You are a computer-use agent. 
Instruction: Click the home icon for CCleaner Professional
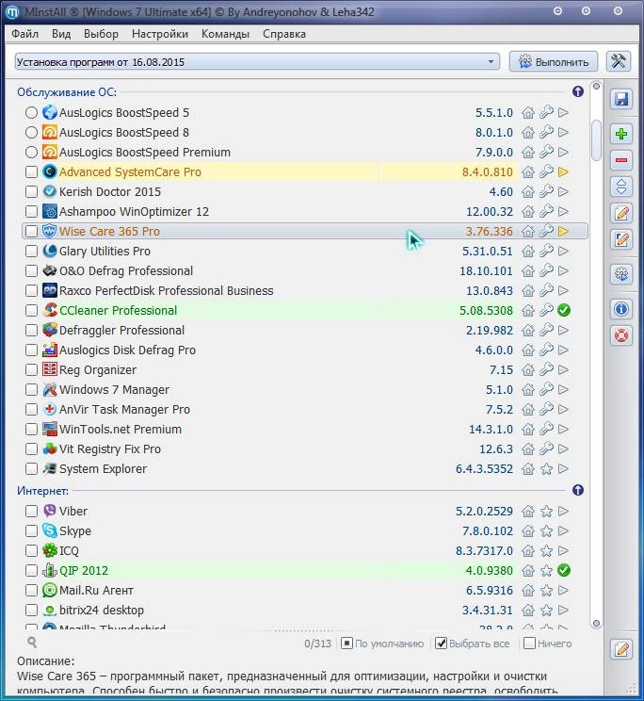pyautogui.click(x=528, y=310)
